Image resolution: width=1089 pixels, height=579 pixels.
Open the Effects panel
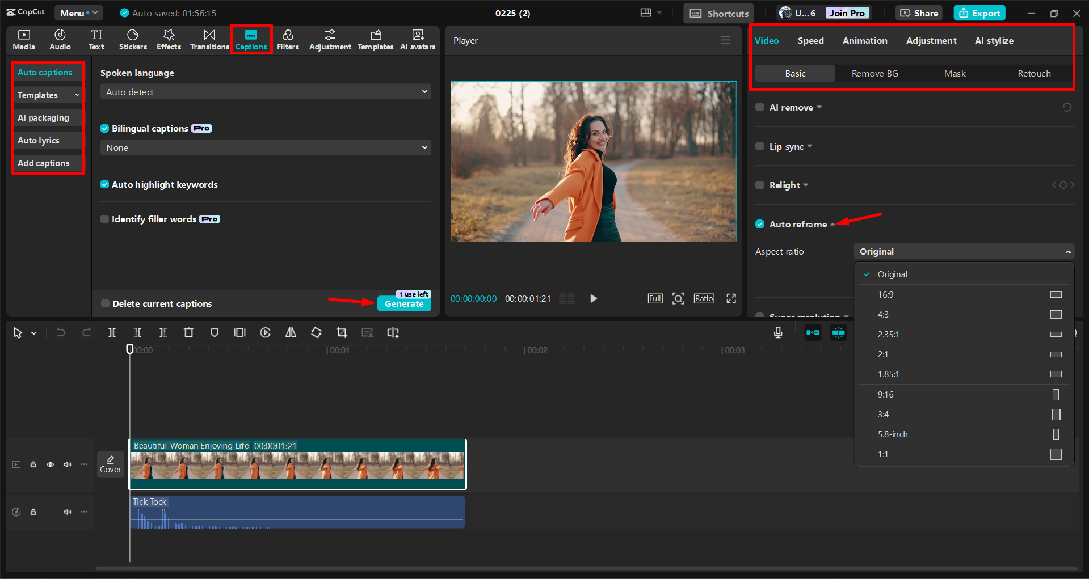[169, 39]
